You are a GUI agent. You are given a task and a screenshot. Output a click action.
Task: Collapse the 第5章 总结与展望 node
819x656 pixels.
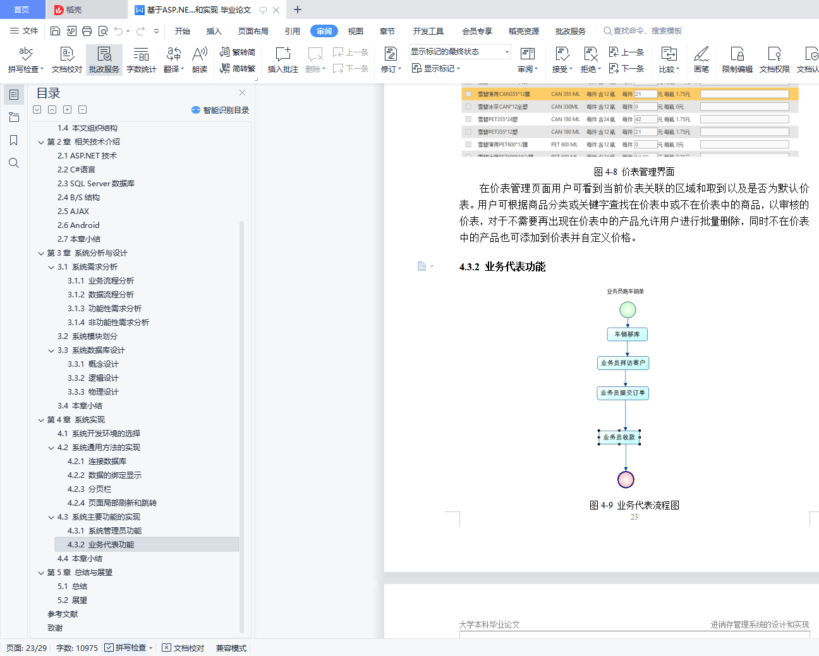41,573
